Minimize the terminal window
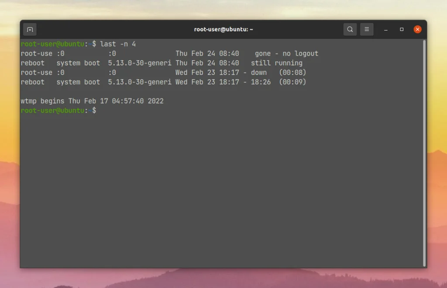Viewport: 447px width, 288px height. 385,29
